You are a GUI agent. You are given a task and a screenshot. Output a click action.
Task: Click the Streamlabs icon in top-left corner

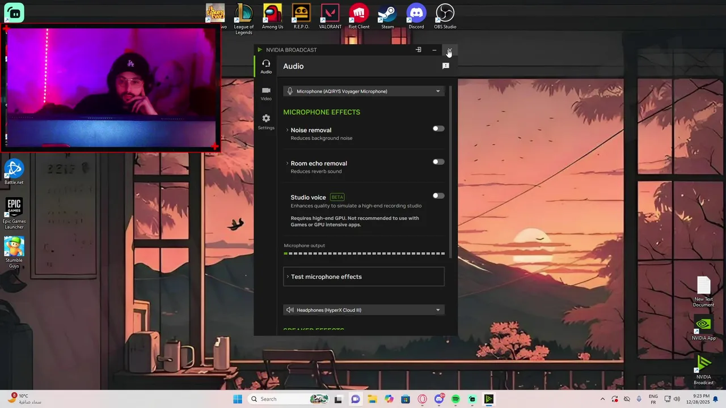[x=14, y=12]
